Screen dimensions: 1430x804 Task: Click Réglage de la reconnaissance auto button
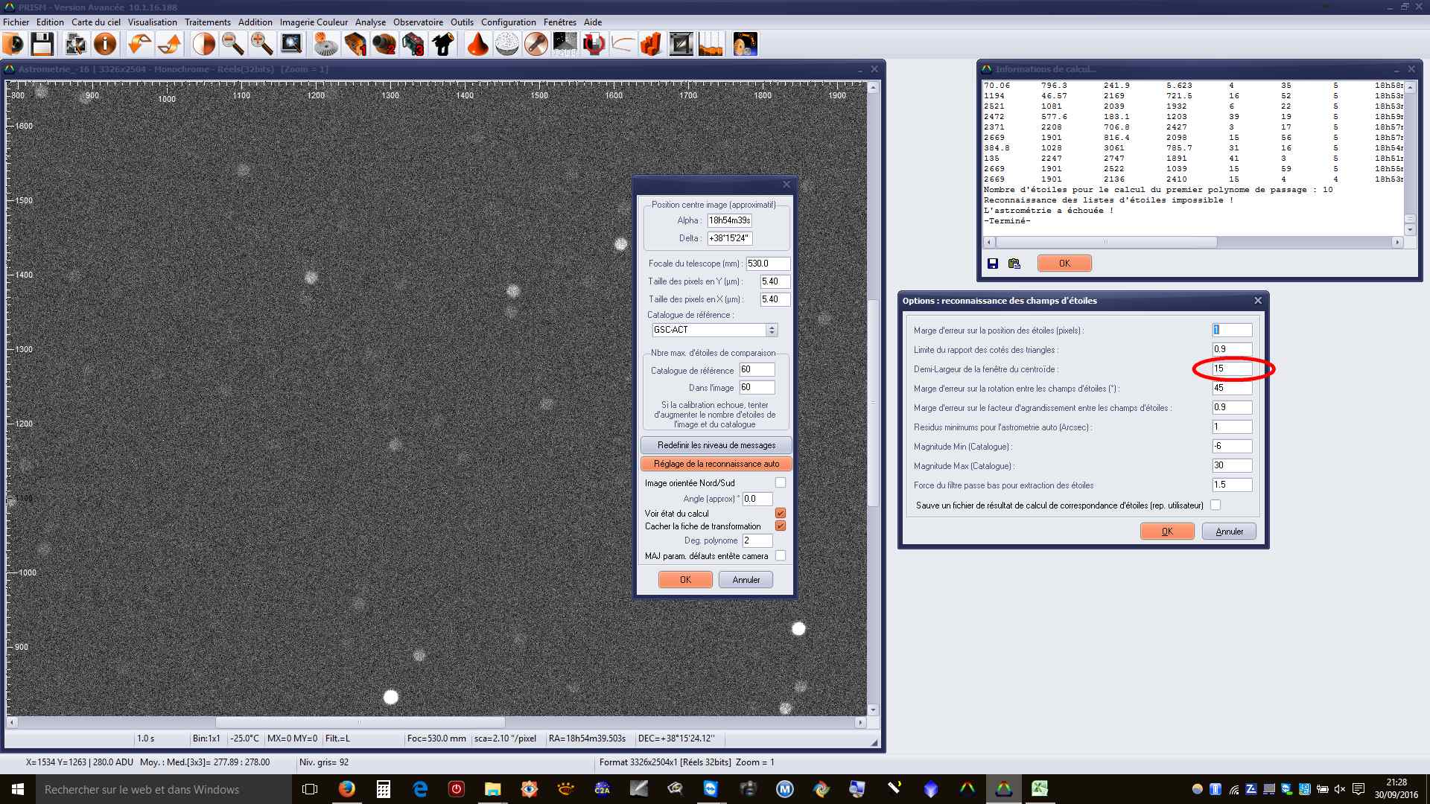click(716, 464)
